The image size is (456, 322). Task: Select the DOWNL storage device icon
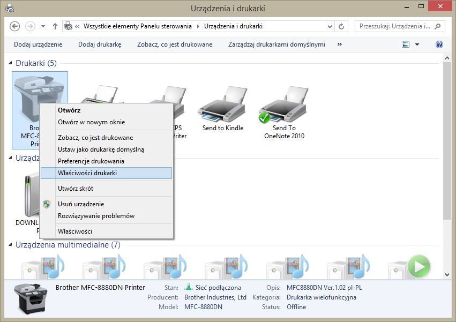point(32,195)
